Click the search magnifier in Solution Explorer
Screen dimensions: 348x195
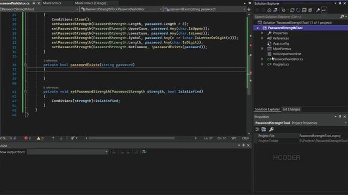point(342,17)
